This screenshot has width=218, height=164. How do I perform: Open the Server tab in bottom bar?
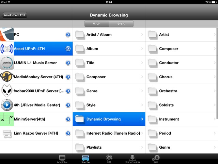85,159
